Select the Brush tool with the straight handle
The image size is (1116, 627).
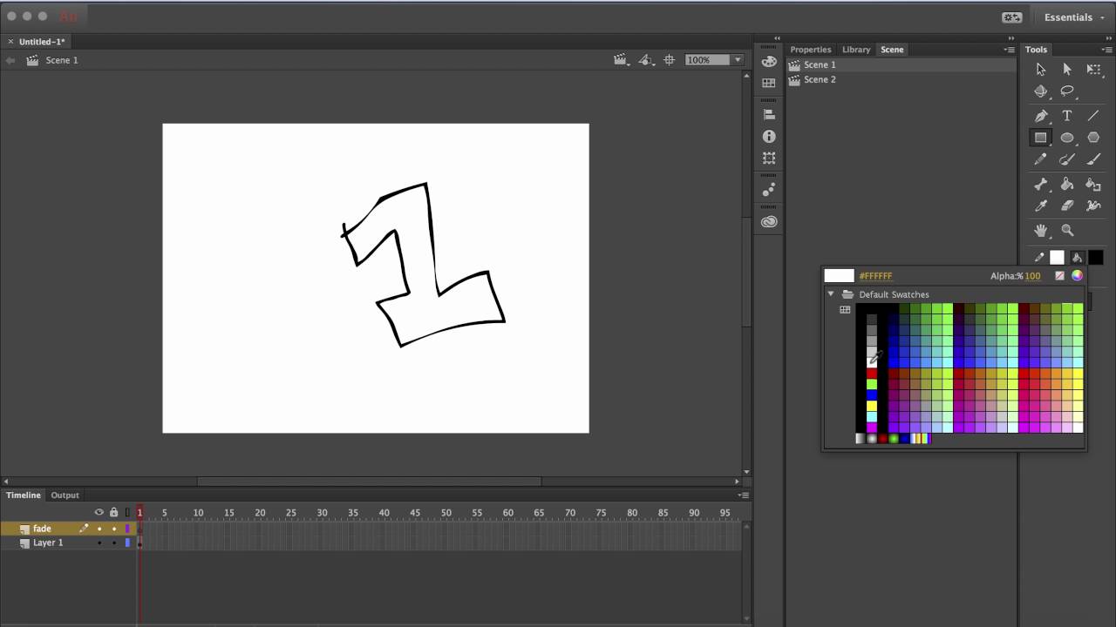click(1093, 159)
